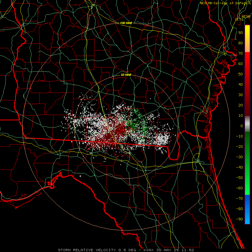Click the "30 MAY 25" date in footer
252x252 pixels.
pyautogui.click(x=168, y=250)
